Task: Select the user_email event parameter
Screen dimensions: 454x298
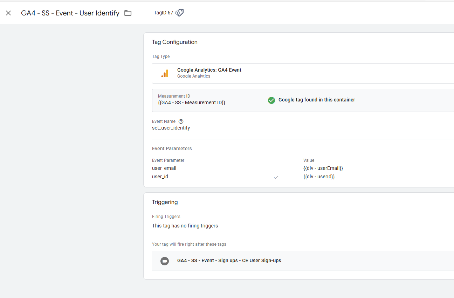Action: tap(164, 168)
